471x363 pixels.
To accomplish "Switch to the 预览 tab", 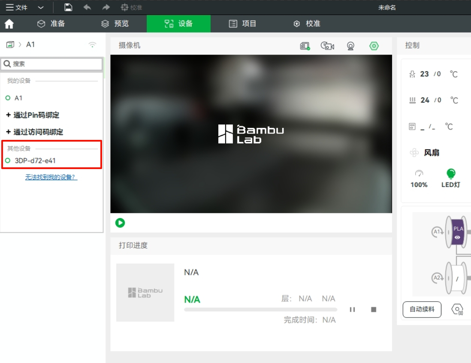I will (x=115, y=24).
